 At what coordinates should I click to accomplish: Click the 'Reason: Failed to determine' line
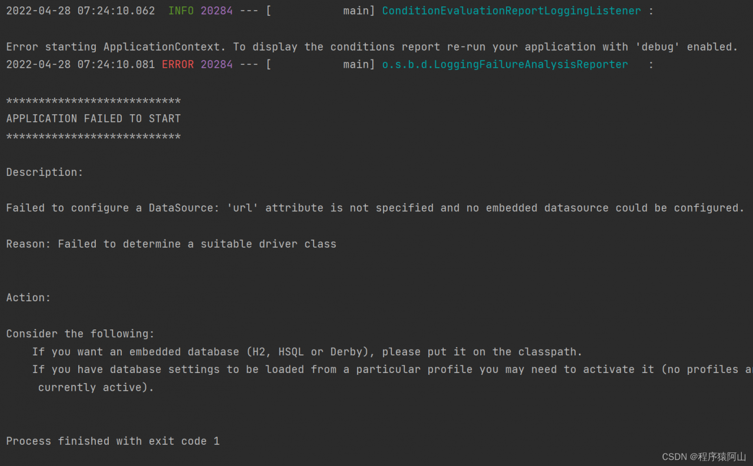[x=171, y=244]
